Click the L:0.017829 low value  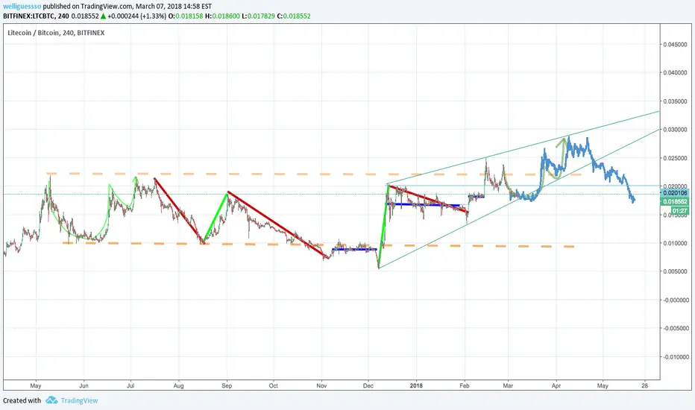tap(259, 16)
